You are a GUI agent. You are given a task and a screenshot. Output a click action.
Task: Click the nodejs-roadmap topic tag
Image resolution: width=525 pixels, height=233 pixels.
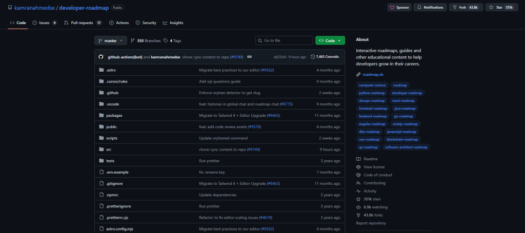[405, 124]
